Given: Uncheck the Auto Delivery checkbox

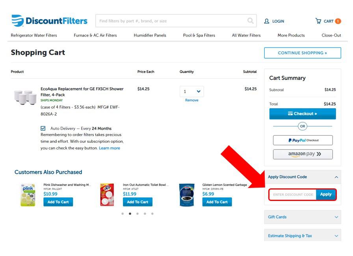Looking at the screenshot, I should (43, 128).
